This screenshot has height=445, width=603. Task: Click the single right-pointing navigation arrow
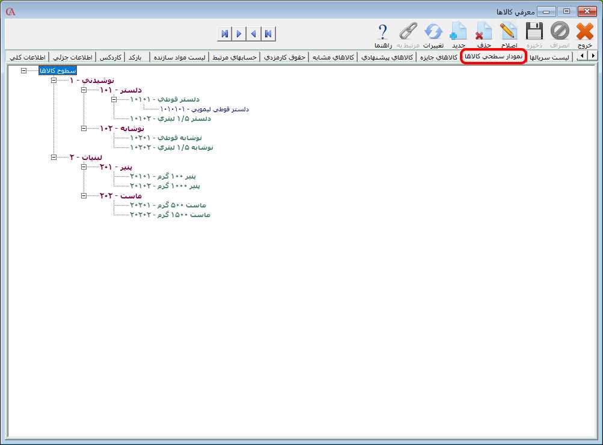239,34
